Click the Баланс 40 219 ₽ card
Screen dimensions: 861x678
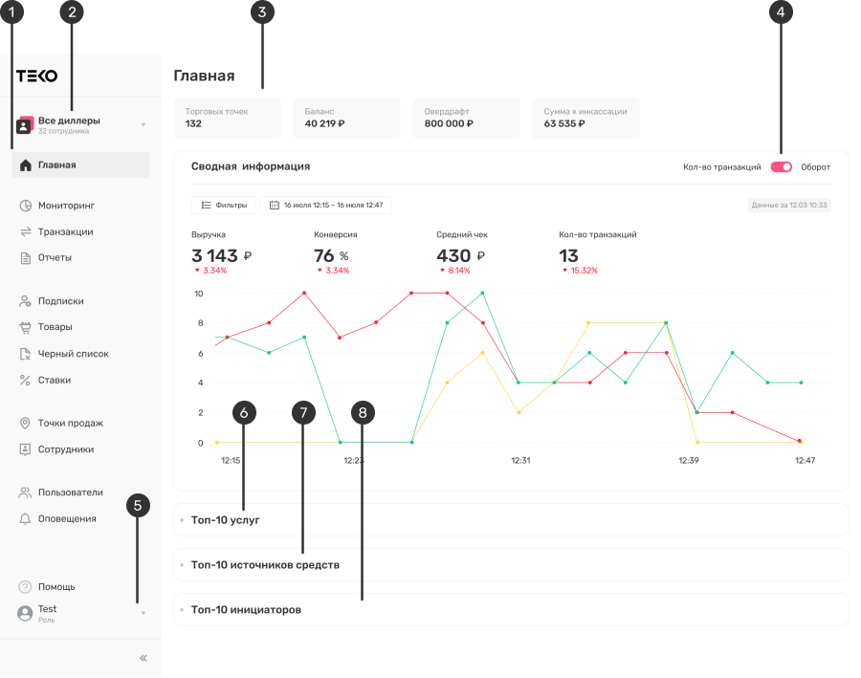point(346,118)
